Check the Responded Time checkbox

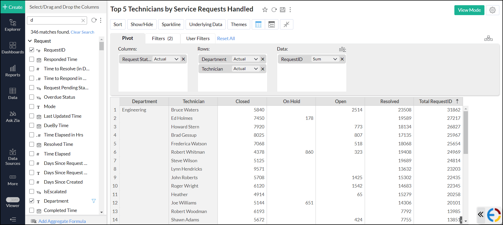pyautogui.click(x=32, y=59)
